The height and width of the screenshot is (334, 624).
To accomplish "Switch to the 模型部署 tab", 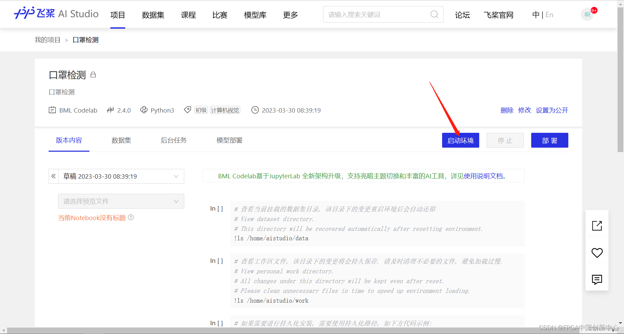I will point(229,140).
